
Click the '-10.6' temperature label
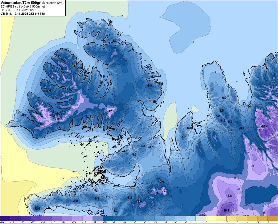click(160, 182)
